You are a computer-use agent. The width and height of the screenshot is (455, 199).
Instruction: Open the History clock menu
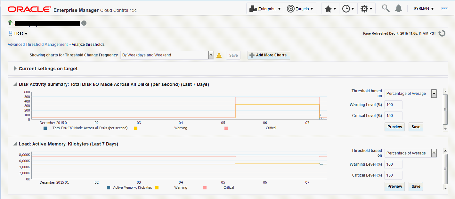(348, 9)
